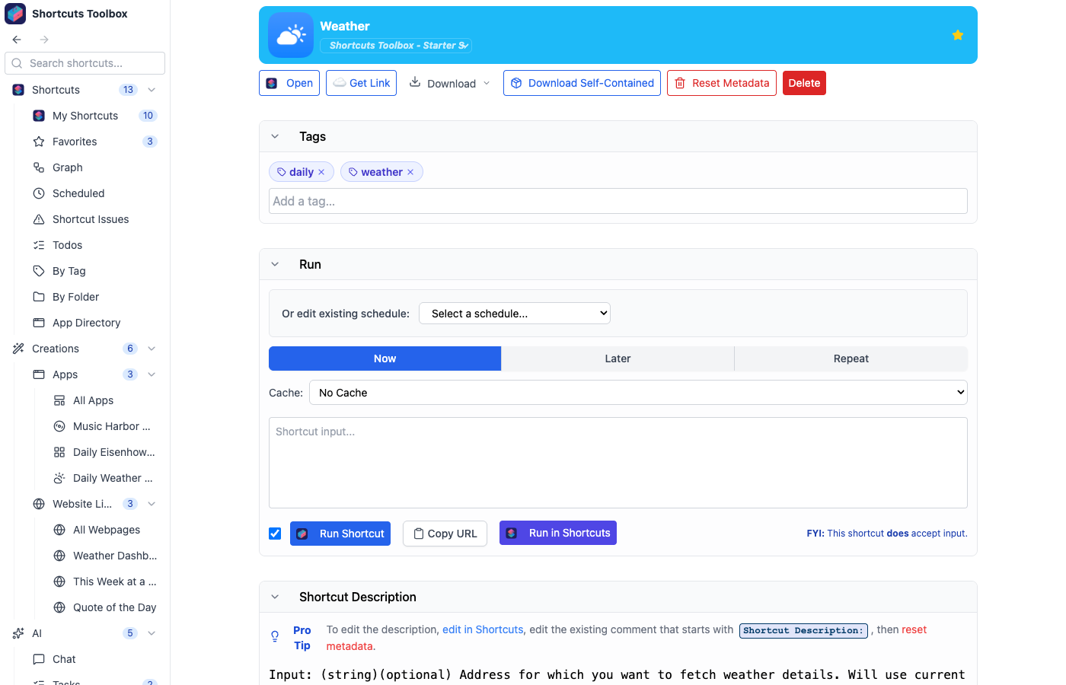Image resolution: width=1066 pixels, height=685 pixels.
Task: Toggle the favorite star on Weather
Action: tap(958, 35)
